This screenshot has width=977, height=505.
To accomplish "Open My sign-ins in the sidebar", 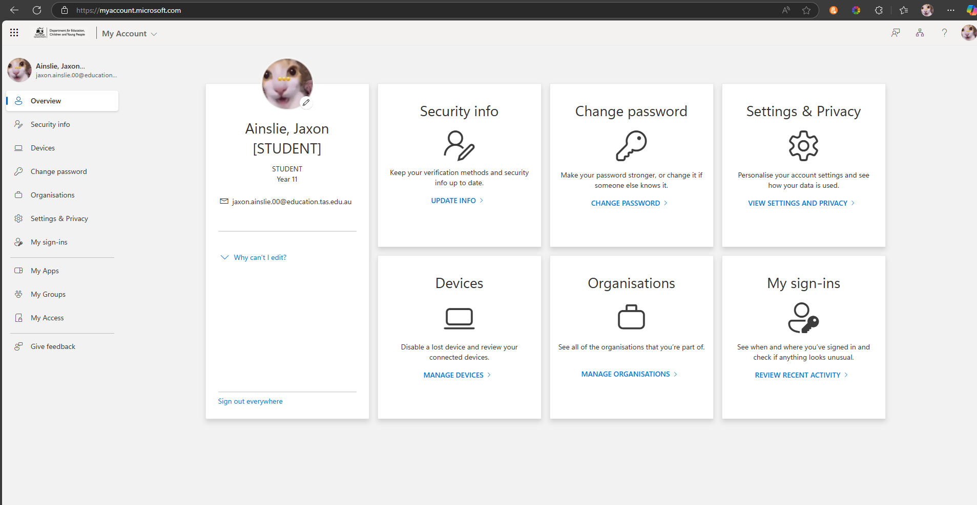I will (x=63, y=242).
